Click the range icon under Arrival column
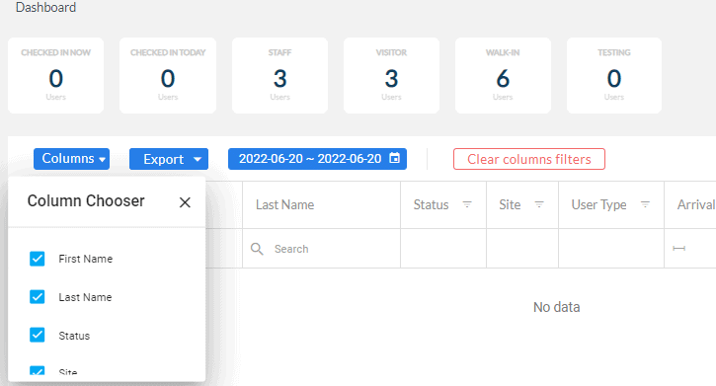The height and width of the screenshot is (386, 716). 679,248
